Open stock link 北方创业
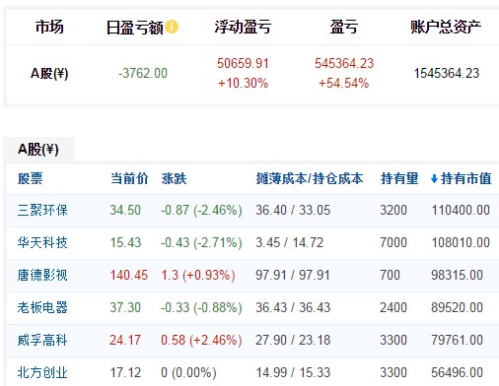Image resolution: width=499 pixels, height=386 pixels. [x=42, y=372]
